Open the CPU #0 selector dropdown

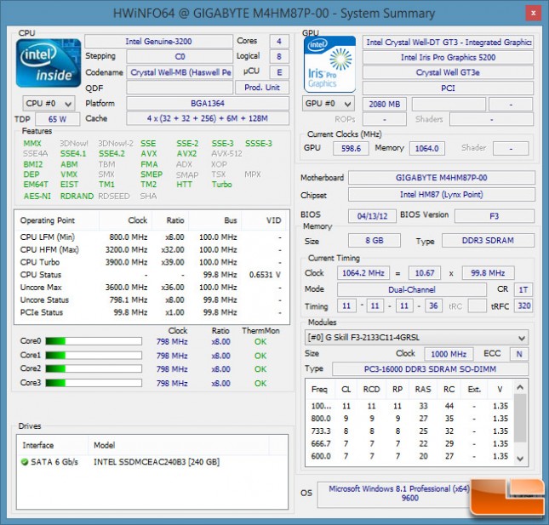pyautogui.click(x=49, y=104)
